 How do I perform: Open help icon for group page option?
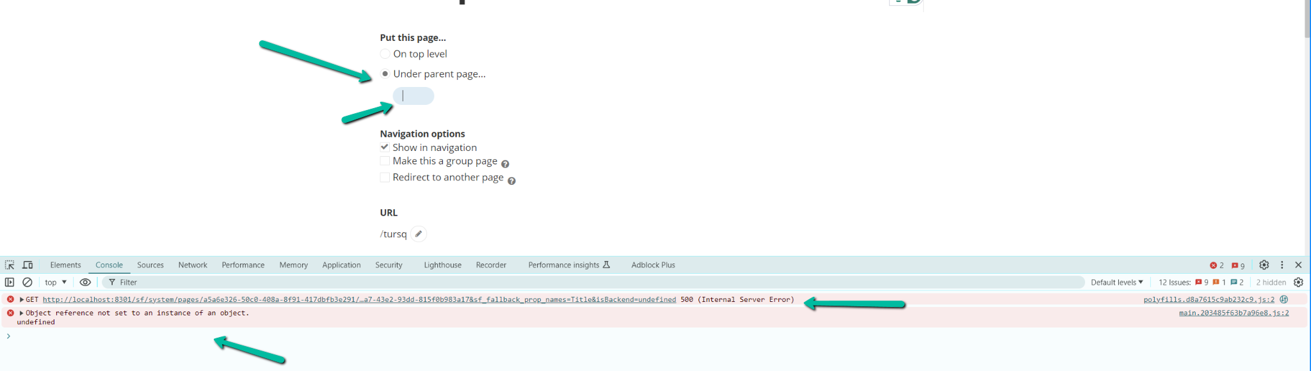(x=505, y=164)
